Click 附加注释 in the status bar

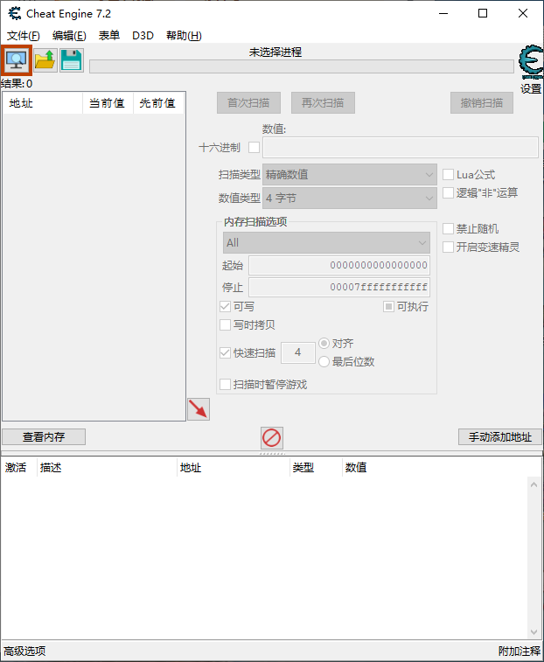520,651
